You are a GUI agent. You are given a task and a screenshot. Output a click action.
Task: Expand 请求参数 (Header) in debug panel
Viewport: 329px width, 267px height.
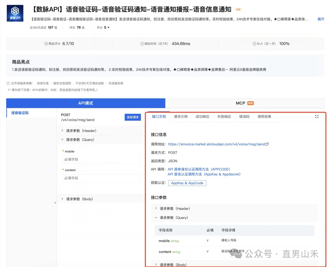pos(101,131)
